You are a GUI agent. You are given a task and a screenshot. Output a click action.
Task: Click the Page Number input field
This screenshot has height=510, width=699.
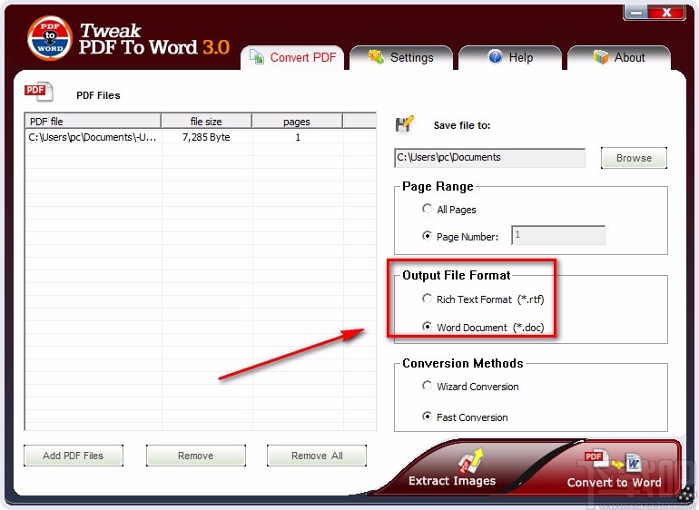pyautogui.click(x=558, y=235)
